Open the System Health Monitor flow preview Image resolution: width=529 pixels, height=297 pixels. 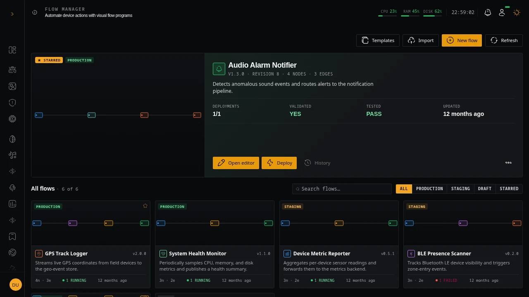click(214, 223)
